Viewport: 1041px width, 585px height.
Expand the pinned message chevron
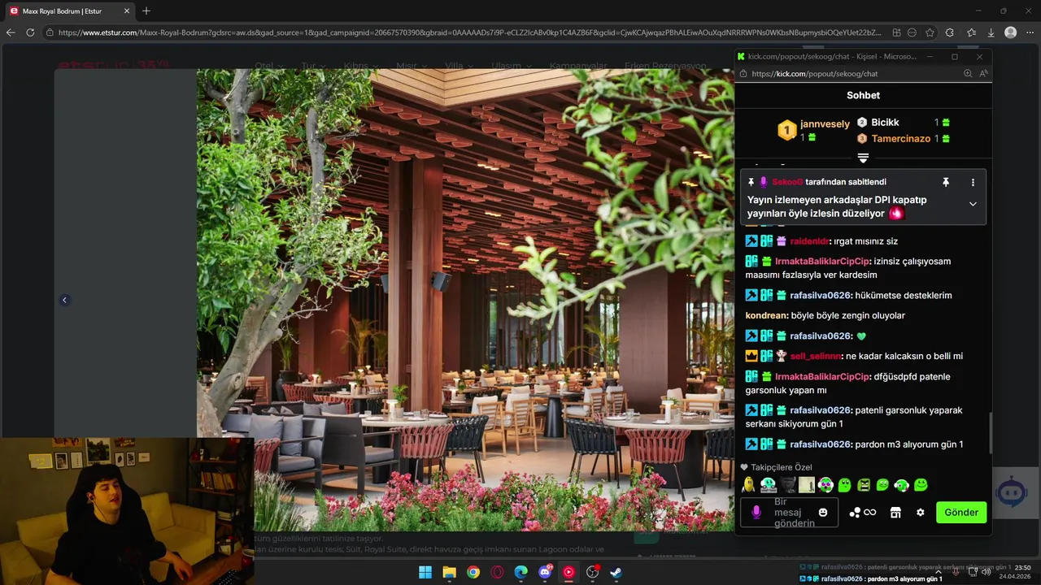pos(973,204)
